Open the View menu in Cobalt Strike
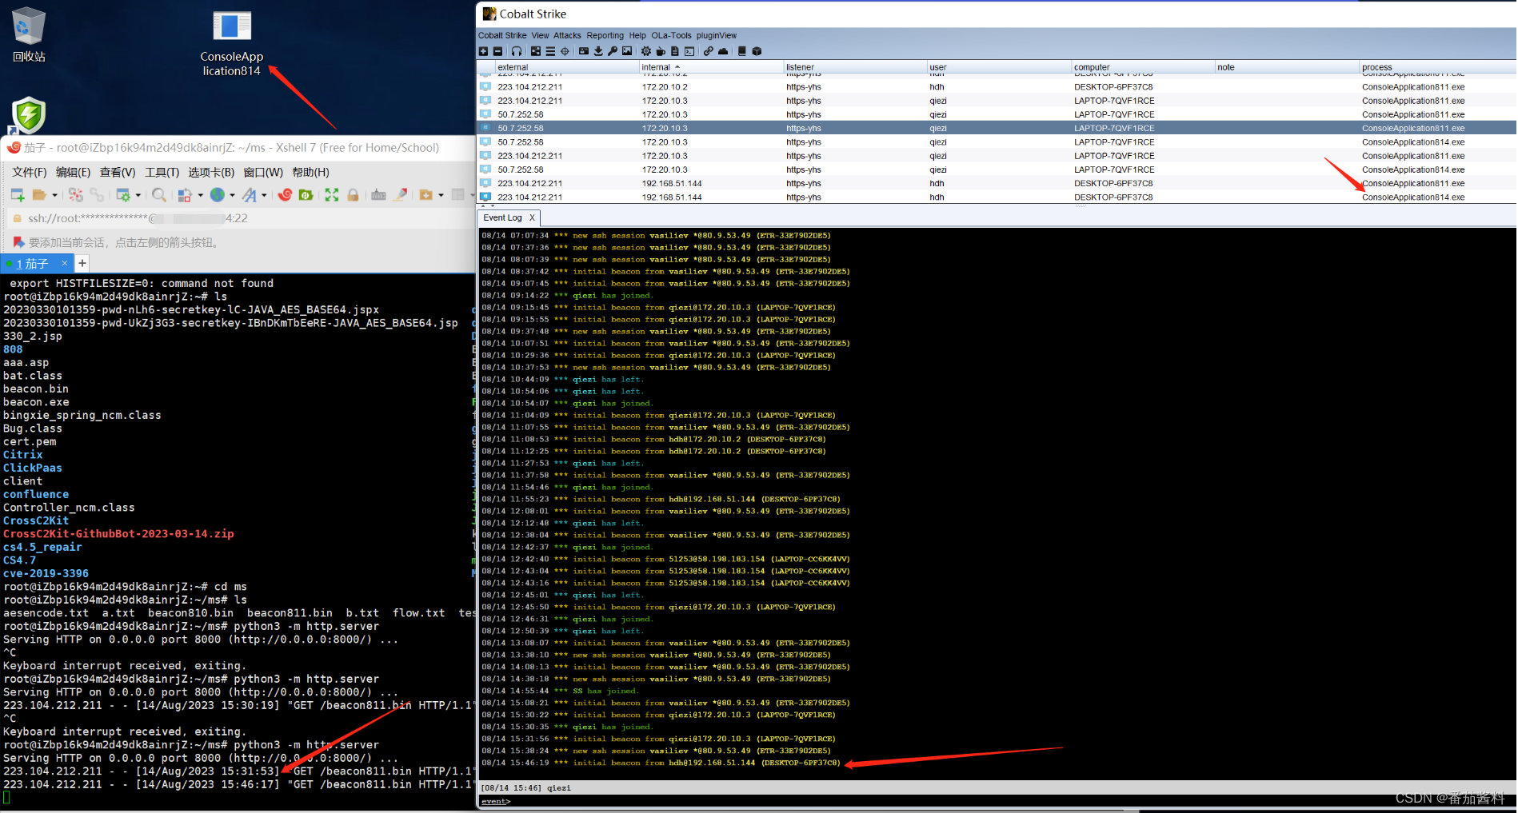This screenshot has height=813, width=1518. (x=540, y=35)
